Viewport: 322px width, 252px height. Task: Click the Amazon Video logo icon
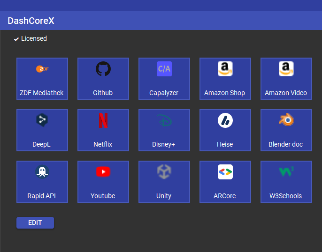click(x=286, y=69)
